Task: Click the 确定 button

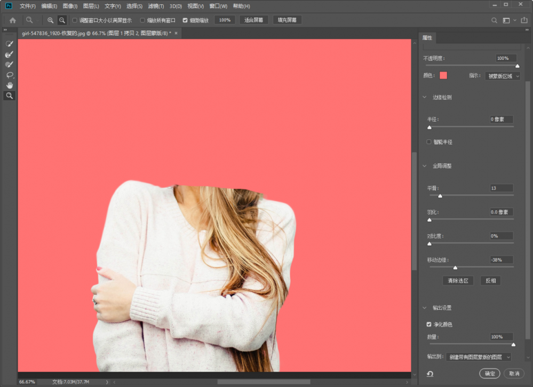Action: pos(489,374)
